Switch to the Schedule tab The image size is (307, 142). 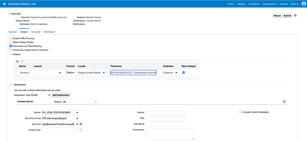(x=36, y=32)
